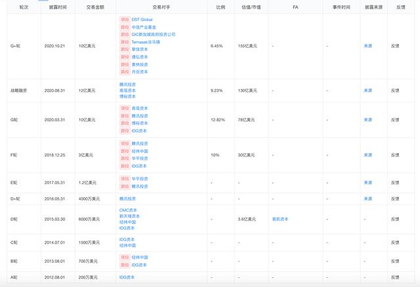Click 反馈 in A轮 row

[395, 277]
